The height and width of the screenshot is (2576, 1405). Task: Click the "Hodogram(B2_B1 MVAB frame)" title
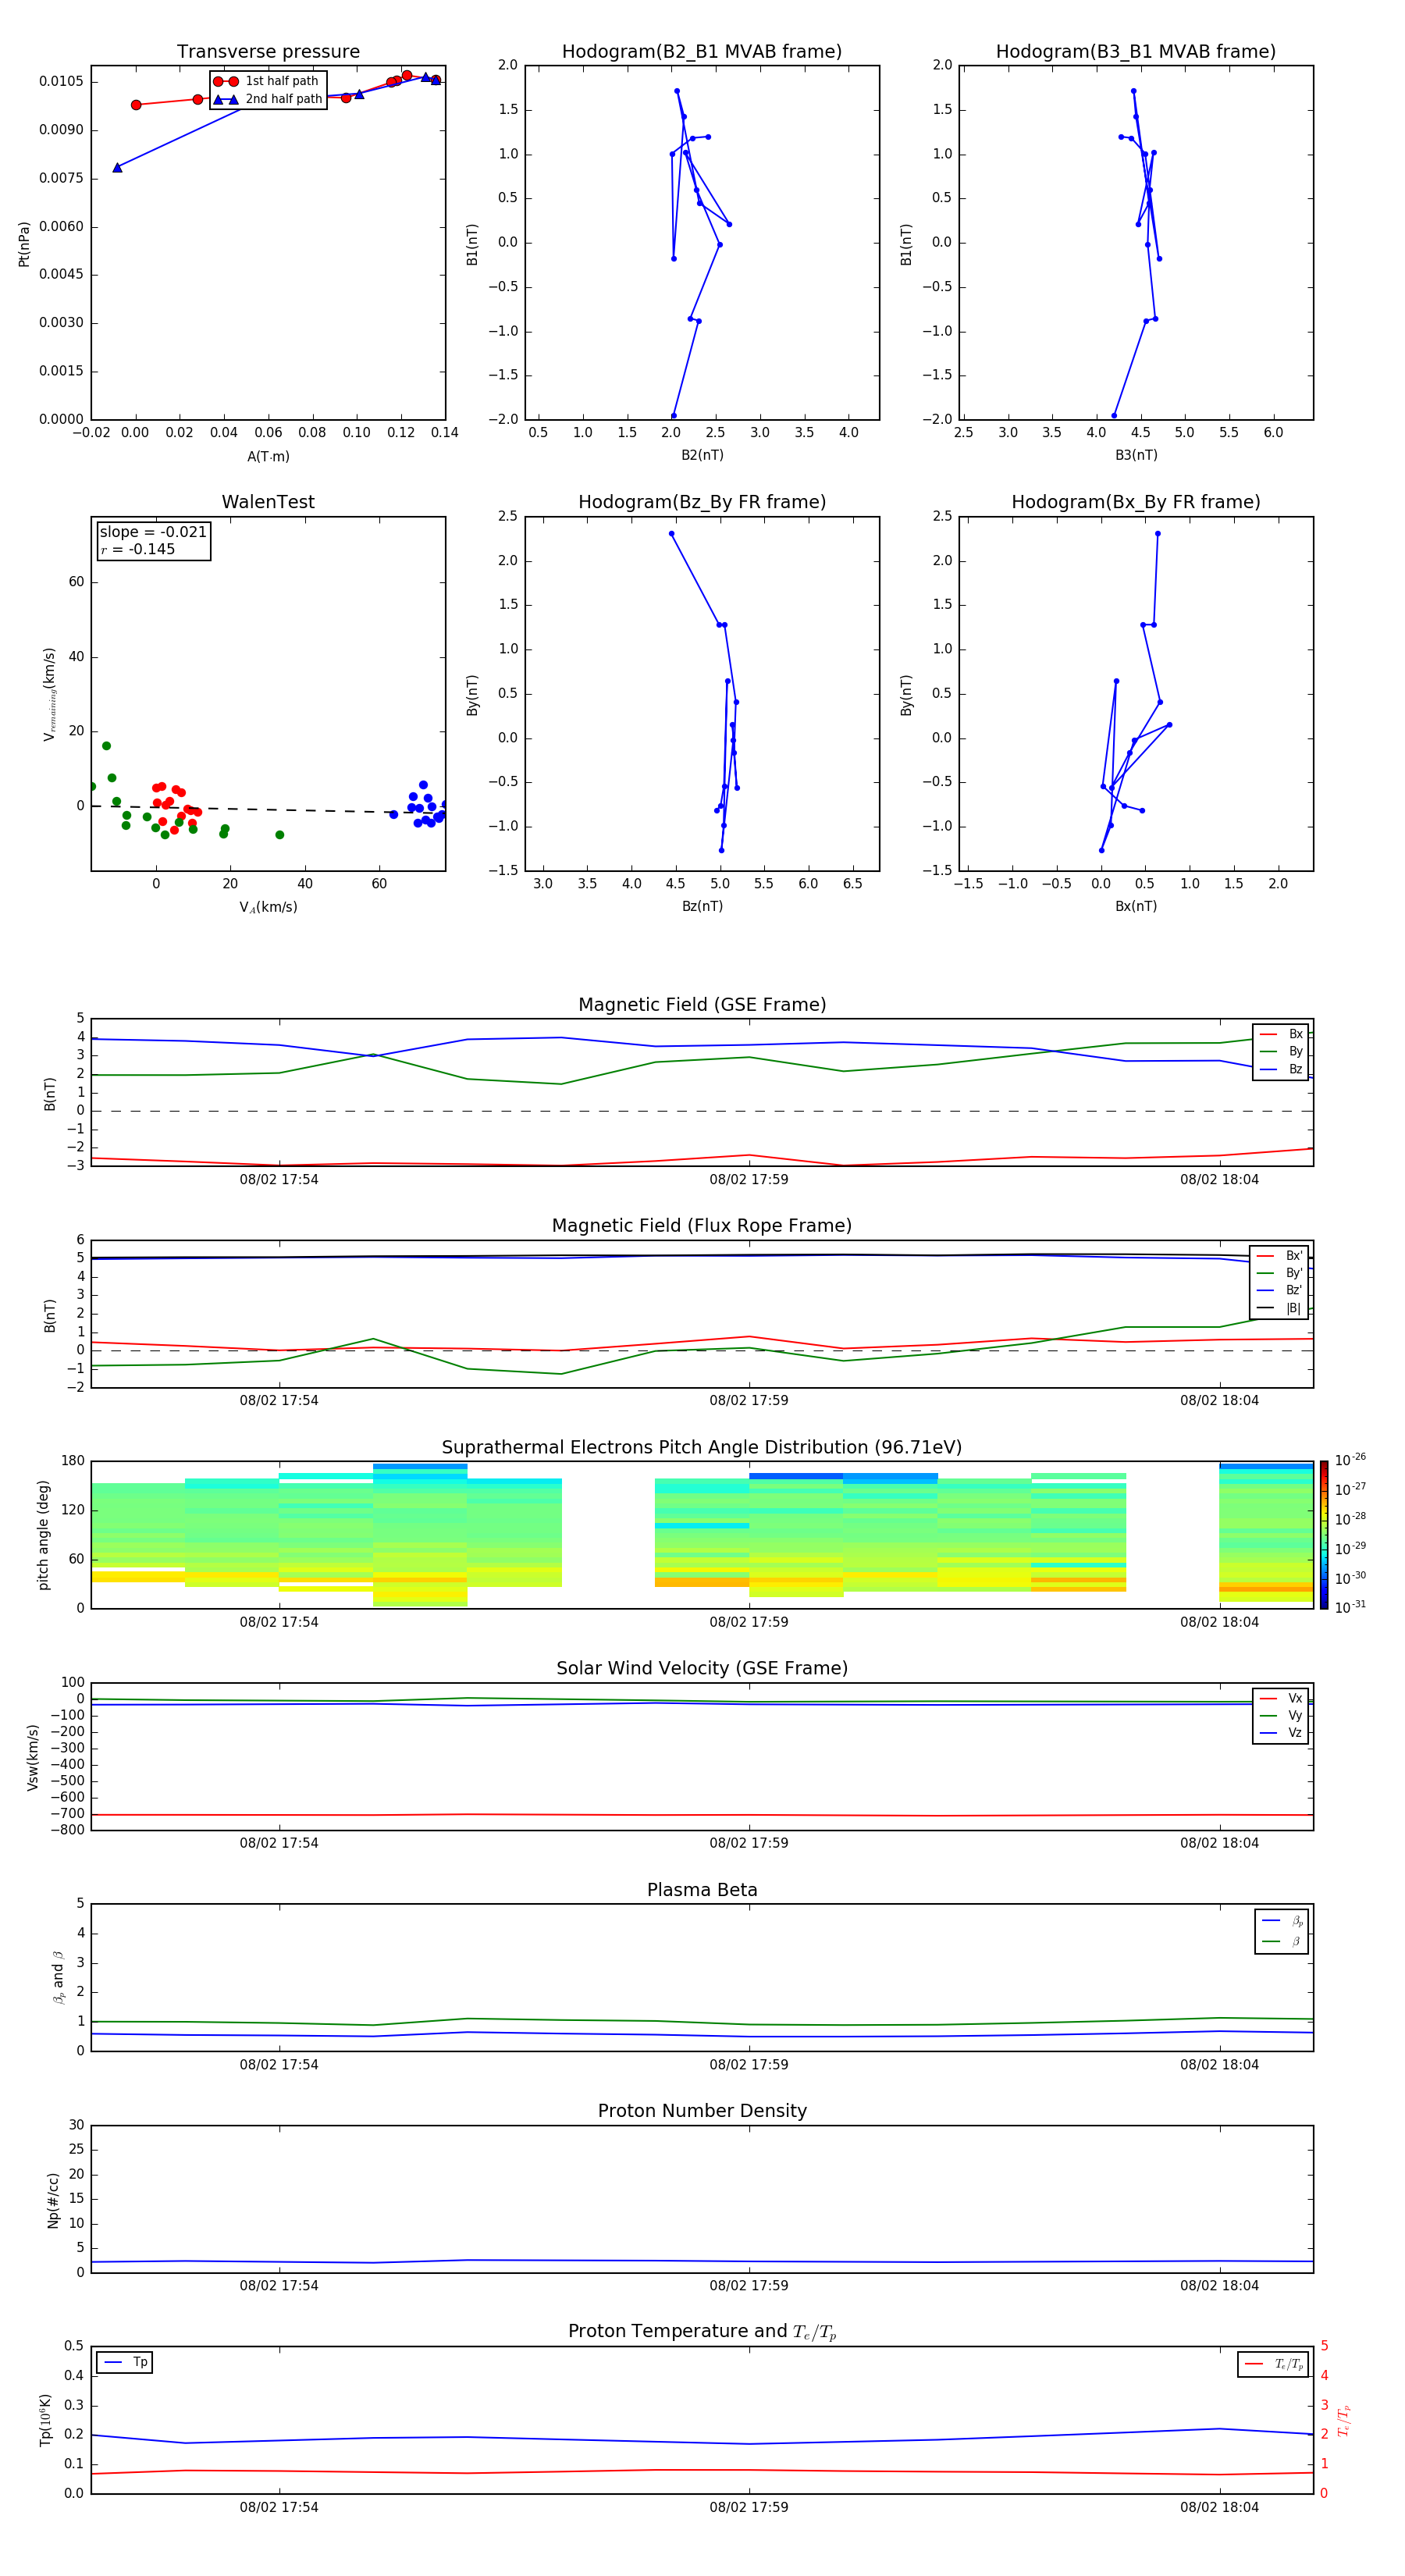point(702,52)
